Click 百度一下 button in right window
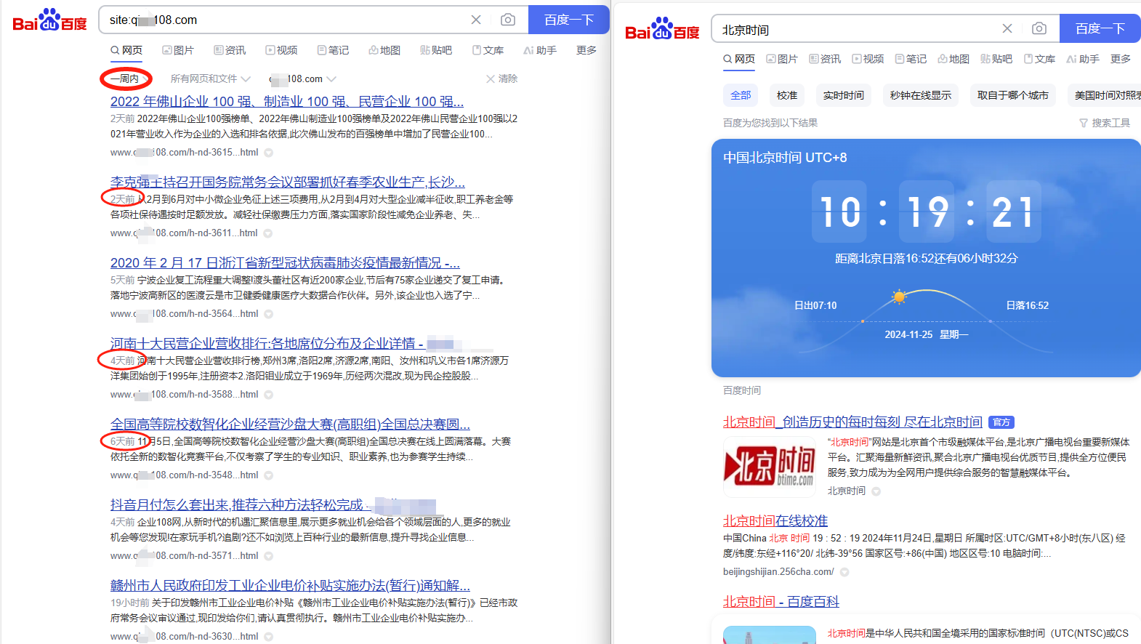 1100,28
